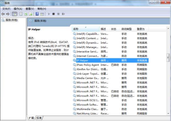The height and width of the screenshot is (121, 171).
Task: Click the Export List toolbar icon
Action: (31, 14)
